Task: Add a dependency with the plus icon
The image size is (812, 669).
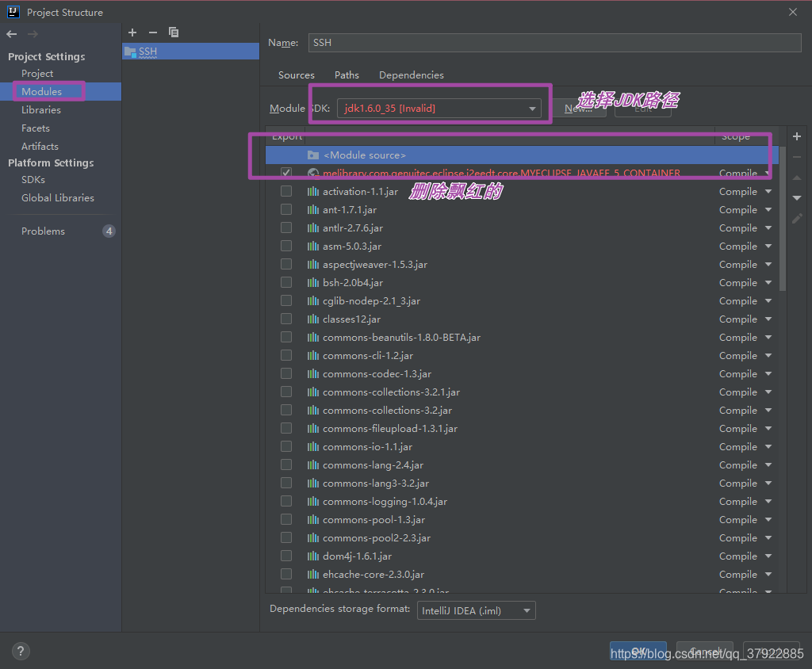Action: (x=797, y=136)
